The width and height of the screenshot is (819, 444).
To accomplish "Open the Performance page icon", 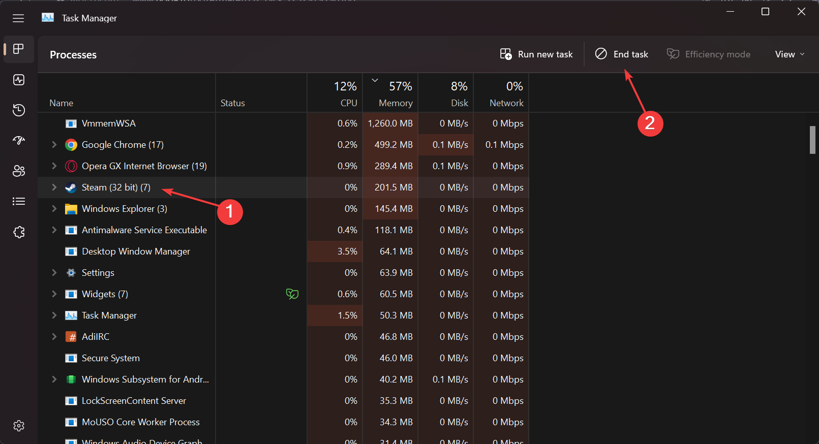I will [19, 80].
